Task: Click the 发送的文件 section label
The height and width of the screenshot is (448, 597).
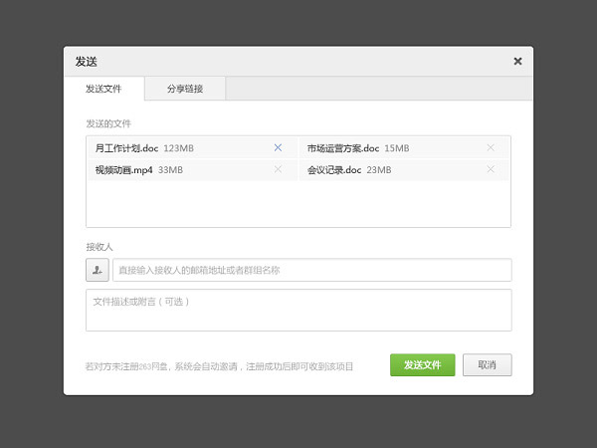Action: tap(108, 123)
